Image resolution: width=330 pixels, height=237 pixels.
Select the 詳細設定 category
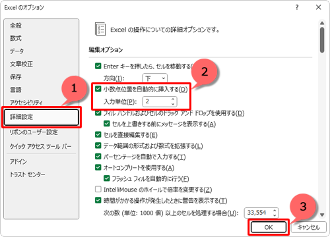point(42,117)
